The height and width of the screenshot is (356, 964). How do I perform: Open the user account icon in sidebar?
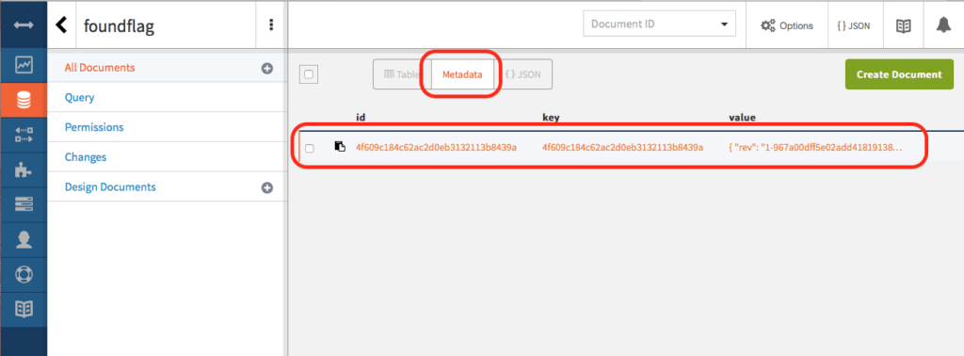pos(24,240)
